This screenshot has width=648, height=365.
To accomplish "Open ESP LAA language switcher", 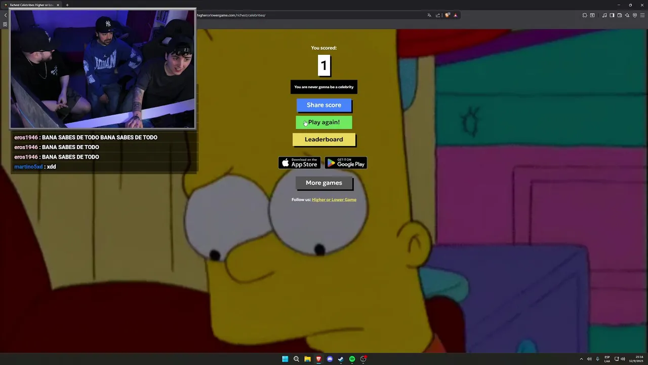I will click(607, 359).
